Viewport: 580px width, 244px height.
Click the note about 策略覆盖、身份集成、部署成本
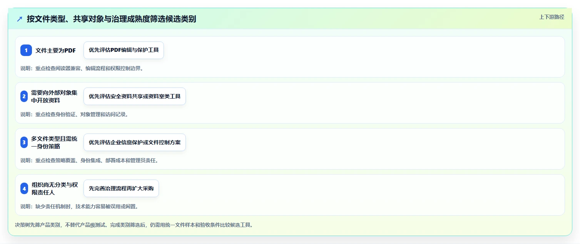(89, 160)
